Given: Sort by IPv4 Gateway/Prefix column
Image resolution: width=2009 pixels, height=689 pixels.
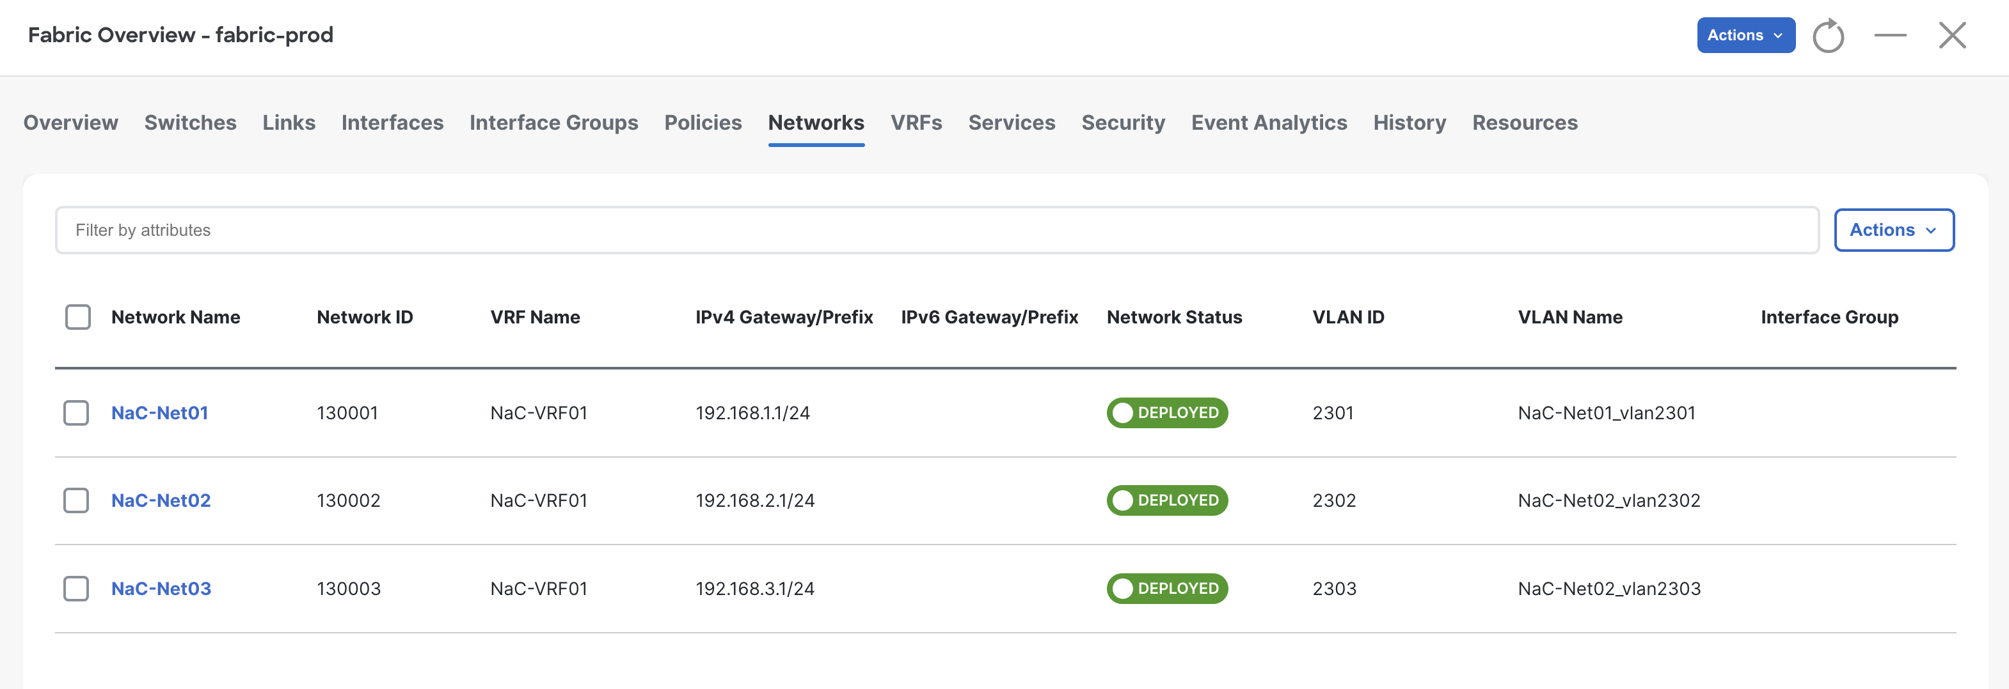Looking at the screenshot, I should pos(784,317).
